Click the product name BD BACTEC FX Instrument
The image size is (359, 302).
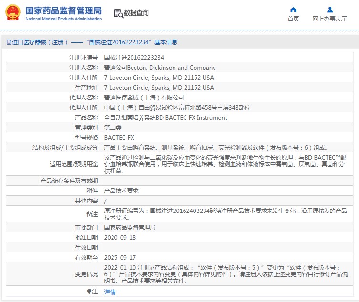(165, 118)
